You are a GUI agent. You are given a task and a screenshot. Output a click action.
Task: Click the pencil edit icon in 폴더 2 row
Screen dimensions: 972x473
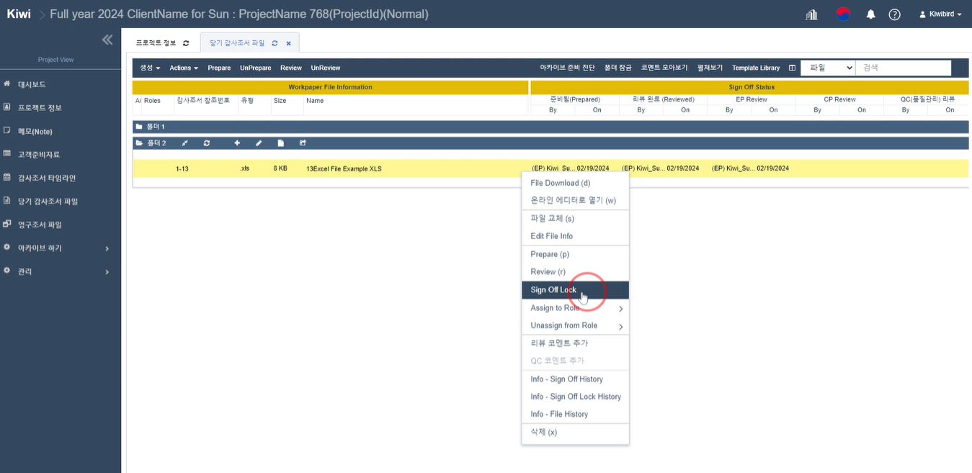pyautogui.click(x=259, y=143)
